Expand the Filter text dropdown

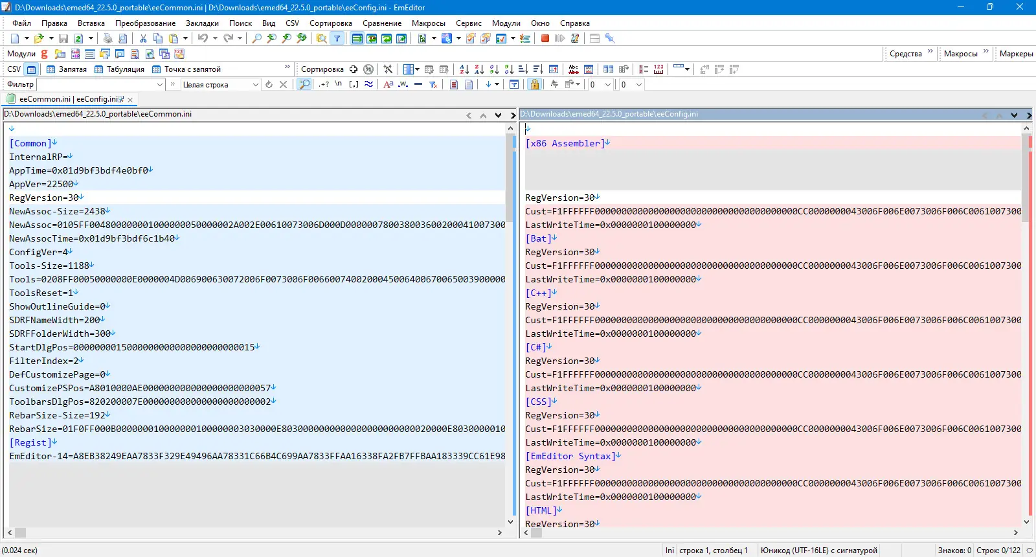click(160, 85)
